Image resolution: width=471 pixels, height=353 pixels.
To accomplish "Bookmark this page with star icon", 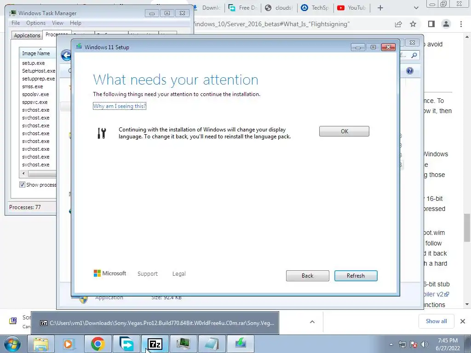I will pos(413,24).
